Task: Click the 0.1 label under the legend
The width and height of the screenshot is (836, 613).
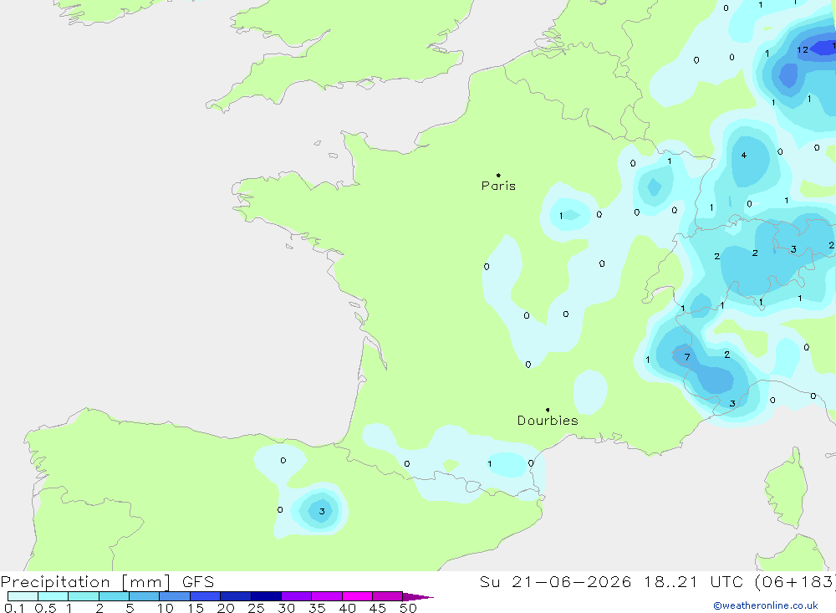Action: pos(14,608)
